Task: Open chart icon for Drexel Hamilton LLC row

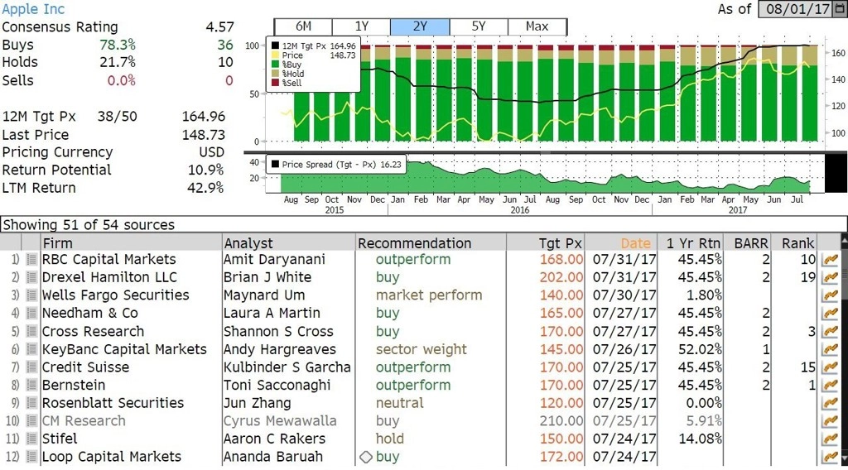Action: click(830, 277)
